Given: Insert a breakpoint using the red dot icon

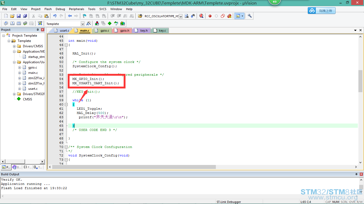Looking at the screenshot, I should pyautogui.click(x=210, y=16).
